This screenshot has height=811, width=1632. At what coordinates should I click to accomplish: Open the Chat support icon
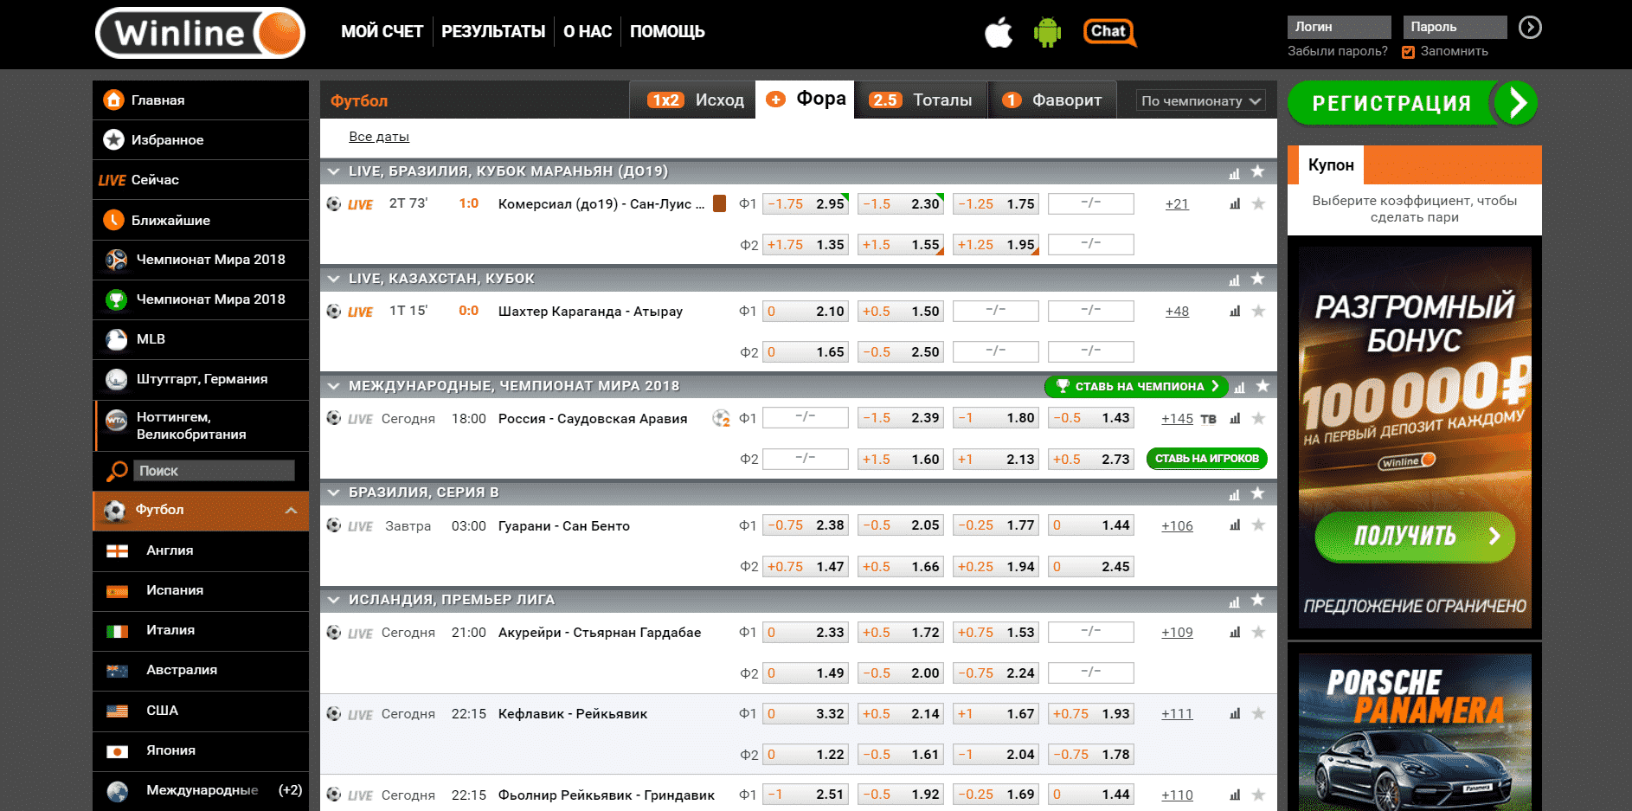pyautogui.click(x=1109, y=32)
